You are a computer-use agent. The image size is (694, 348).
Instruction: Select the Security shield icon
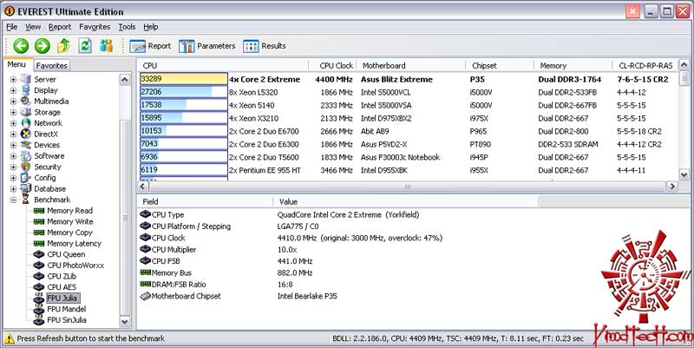click(x=26, y=167)
